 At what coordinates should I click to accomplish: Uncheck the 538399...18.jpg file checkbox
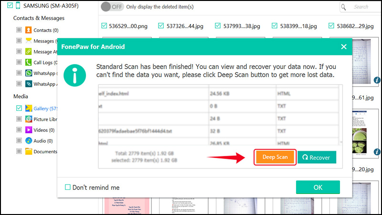(274, 26)
